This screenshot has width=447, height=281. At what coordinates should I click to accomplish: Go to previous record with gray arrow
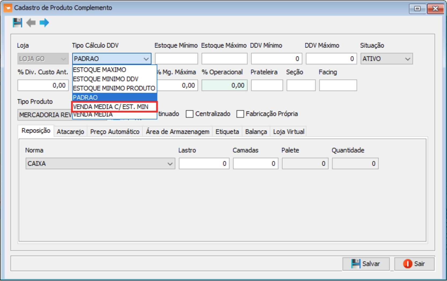click(x=31, y=23)
